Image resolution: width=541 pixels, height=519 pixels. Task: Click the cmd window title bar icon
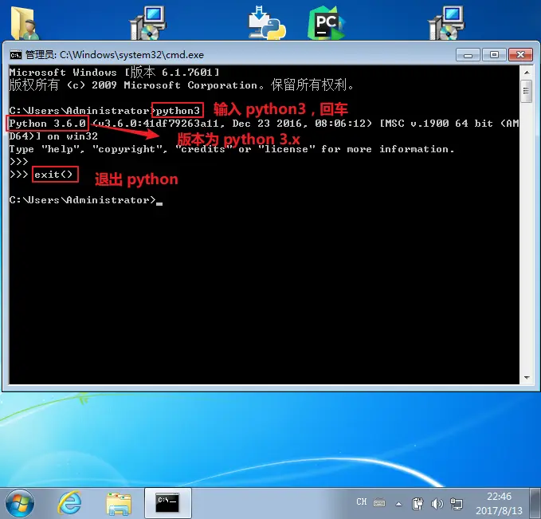[15, 54]
